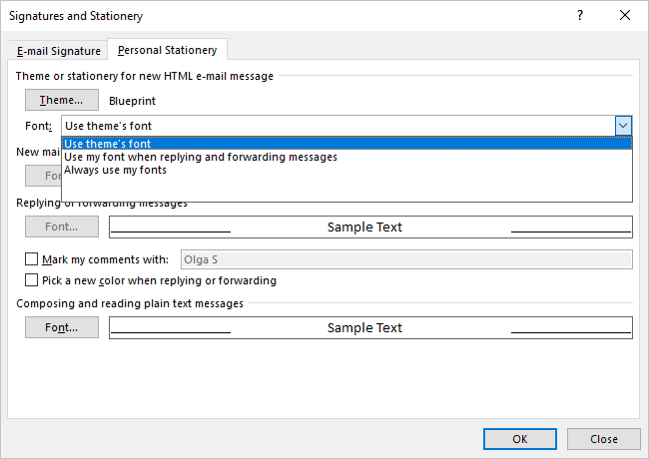Screen dimensions: 649x459
Task: Click the Font... button for replying or forwarding messages
Action: 62,227
